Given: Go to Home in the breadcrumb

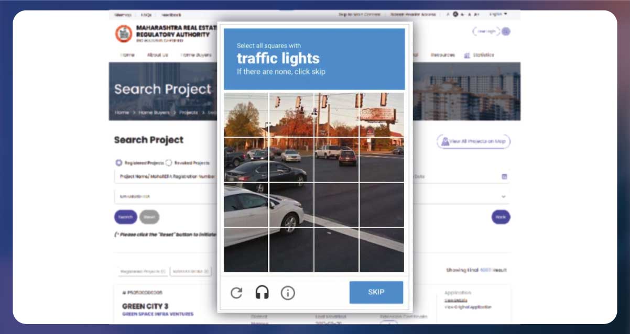Looking at the screenshot, I should [122, 113].
